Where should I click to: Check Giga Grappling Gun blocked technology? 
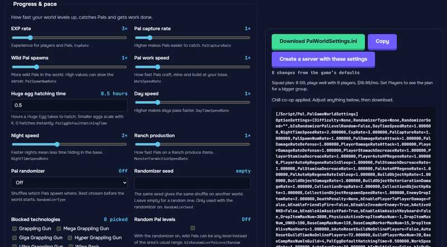(15, 238)
